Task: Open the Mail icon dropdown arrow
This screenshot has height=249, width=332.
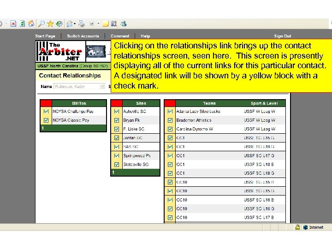Action: pyautogui.click(x=75, y=24)
